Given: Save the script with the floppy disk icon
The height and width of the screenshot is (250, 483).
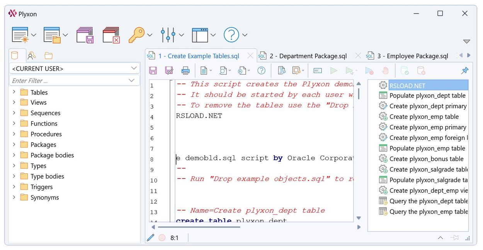Looking at the screenshot, I should coord(153,71).
